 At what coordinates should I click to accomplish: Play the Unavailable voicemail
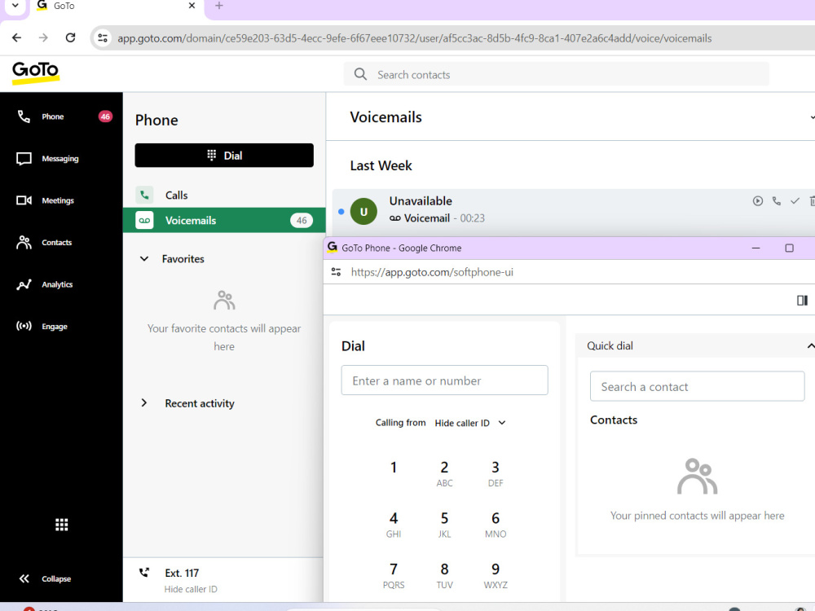(x=758, y=201)
